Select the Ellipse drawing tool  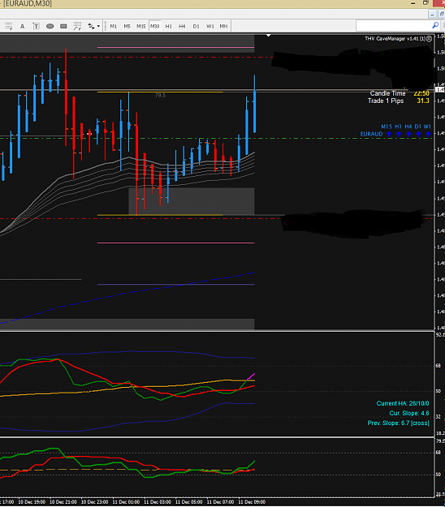pyautogui.click(x=50, y=26)
